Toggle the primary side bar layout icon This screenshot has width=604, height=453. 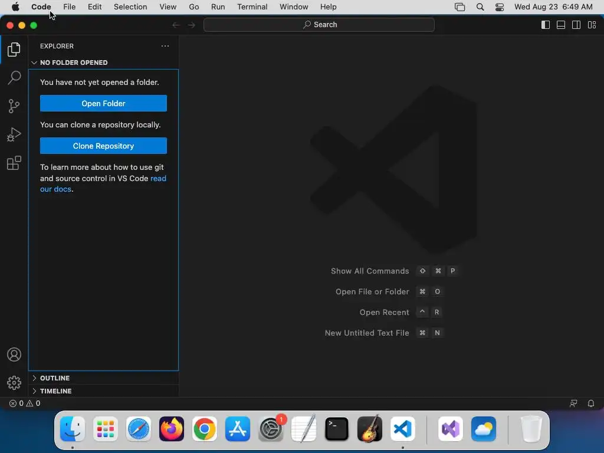546,25
